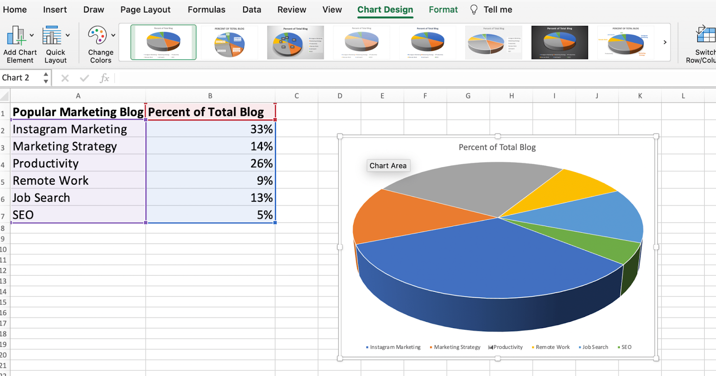Open the Insert tab
716x376 pixels.
click(55, 9)
